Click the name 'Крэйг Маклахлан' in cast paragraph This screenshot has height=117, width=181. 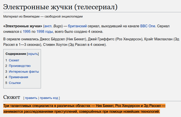point(158,39)
